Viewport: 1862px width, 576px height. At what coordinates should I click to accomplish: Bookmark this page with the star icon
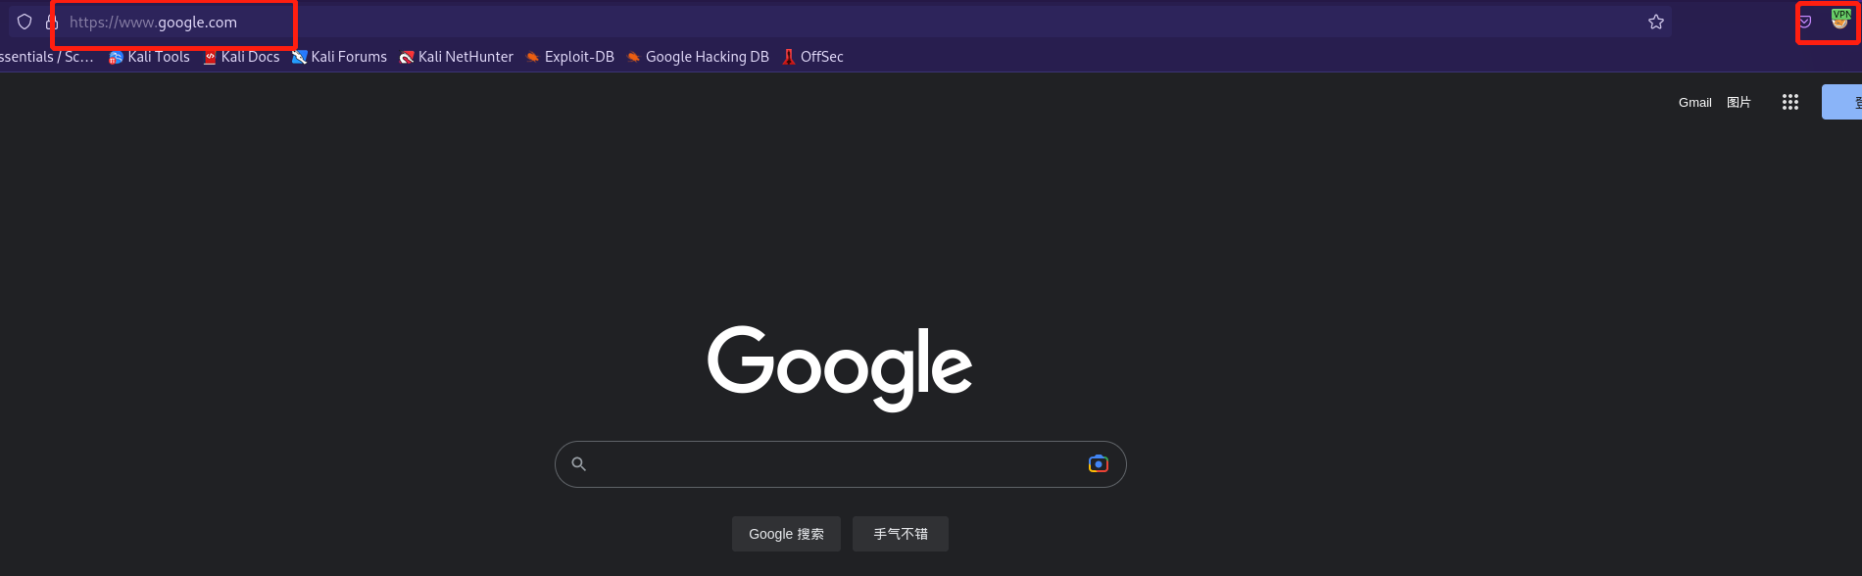(1656, 22)
